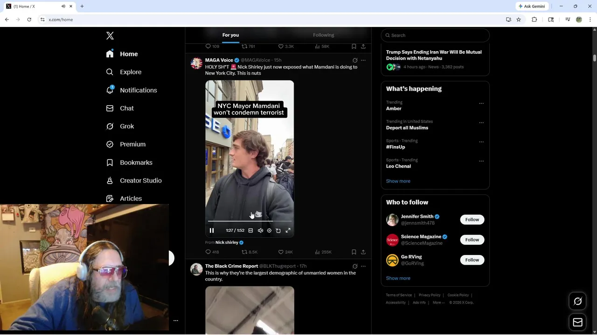
Task: Click the X logo in the sidebar
Action: click(110, 36)
